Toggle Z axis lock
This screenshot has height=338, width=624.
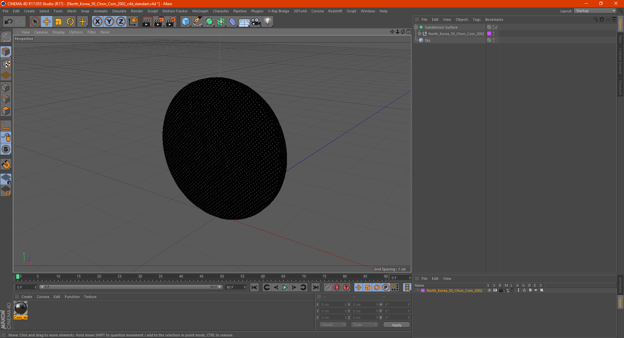click(121, 22)
